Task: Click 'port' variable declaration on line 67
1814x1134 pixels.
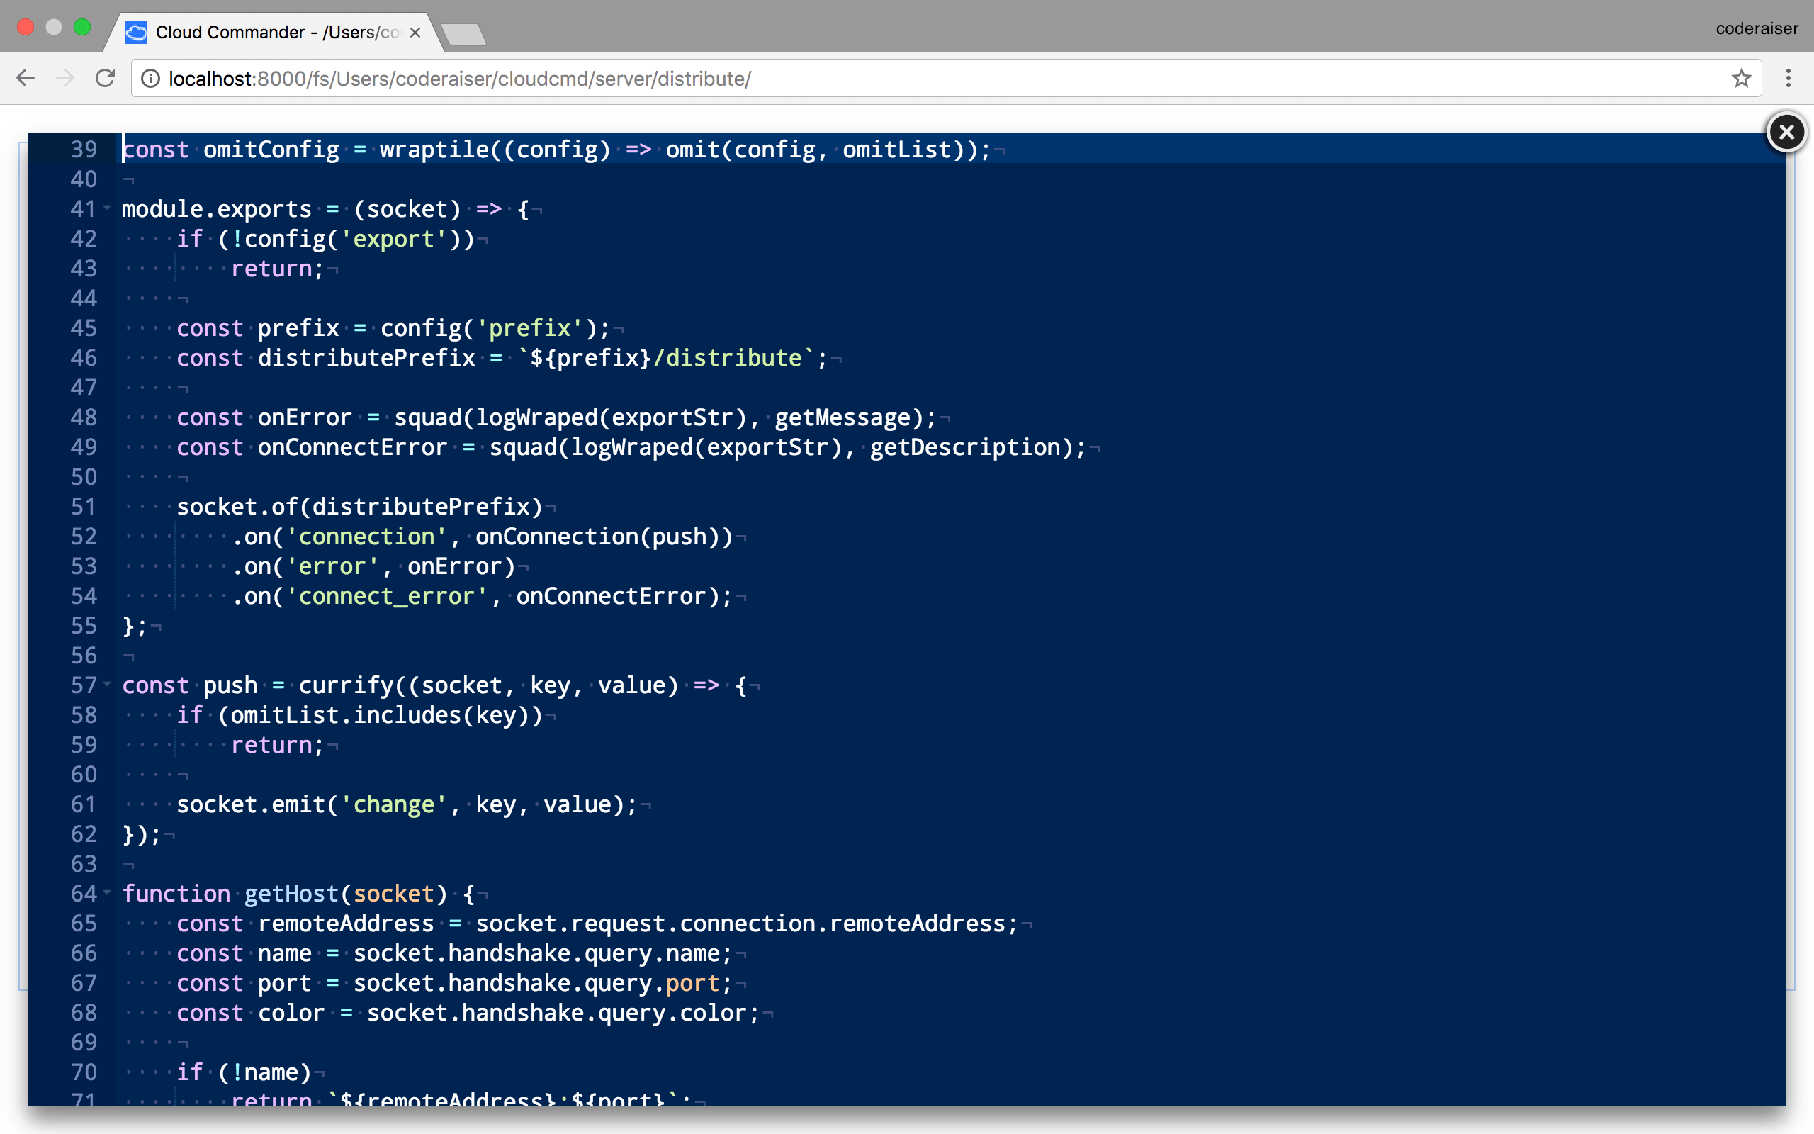Action: coord(285,982)
